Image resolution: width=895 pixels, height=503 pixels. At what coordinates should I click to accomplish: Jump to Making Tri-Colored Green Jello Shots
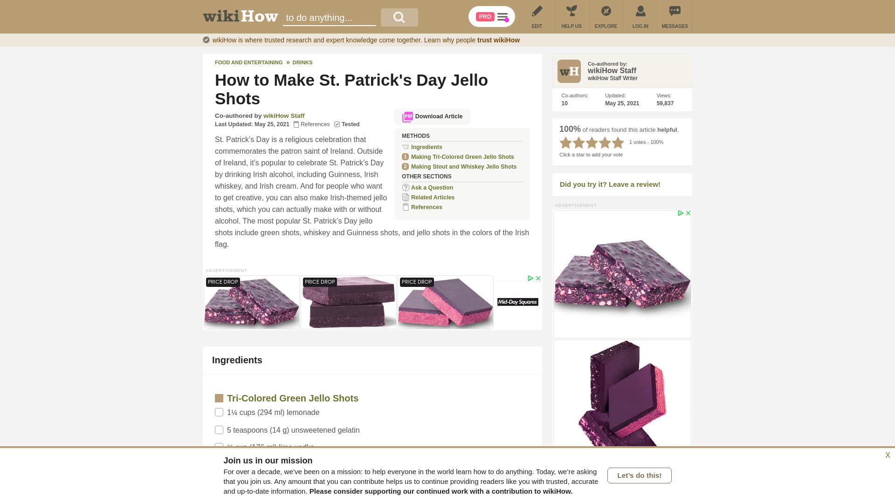pyautogui.click(x=462, y=157)
